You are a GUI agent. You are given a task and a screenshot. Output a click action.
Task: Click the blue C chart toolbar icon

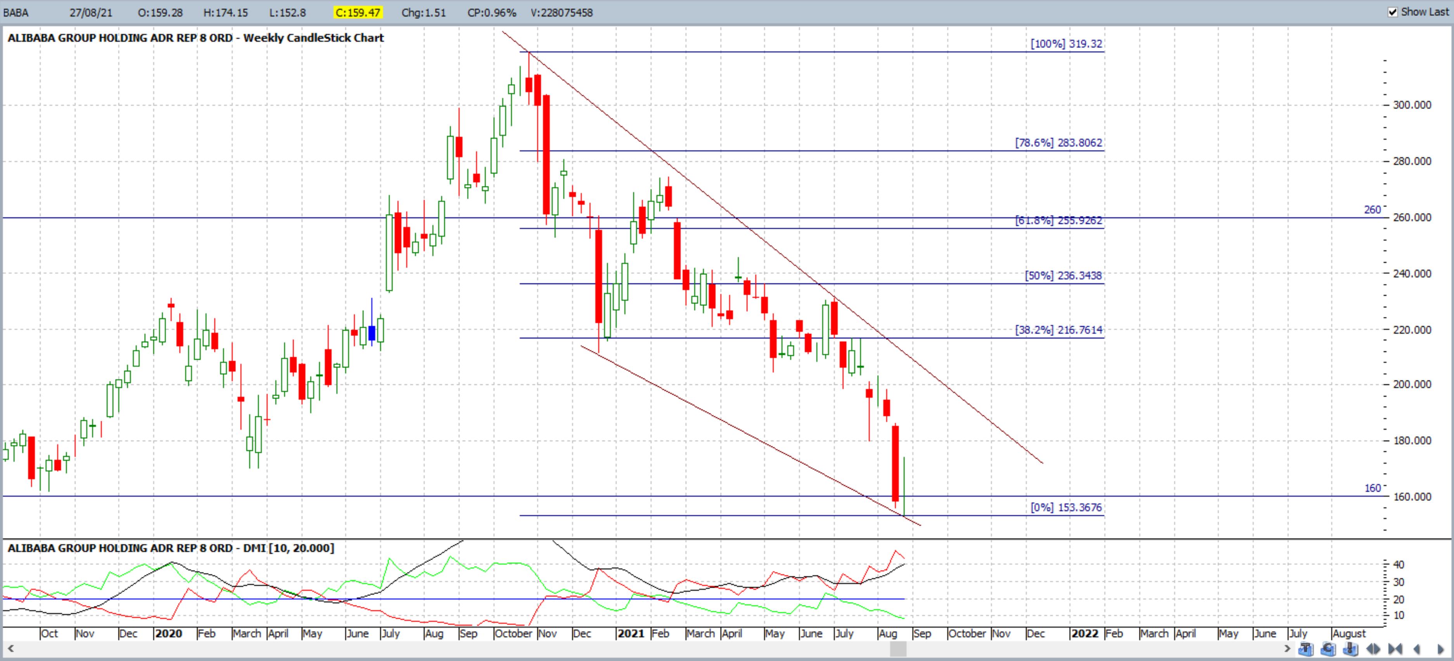point(1328,649)
